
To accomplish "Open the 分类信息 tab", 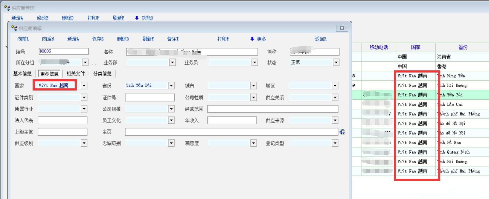I will pos(102,74).
